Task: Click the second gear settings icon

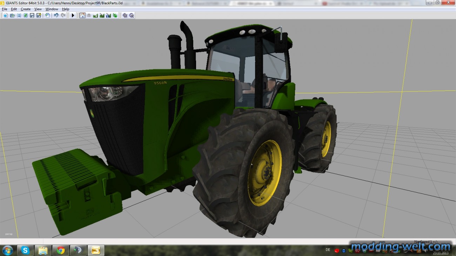Action: coord(132,15)
